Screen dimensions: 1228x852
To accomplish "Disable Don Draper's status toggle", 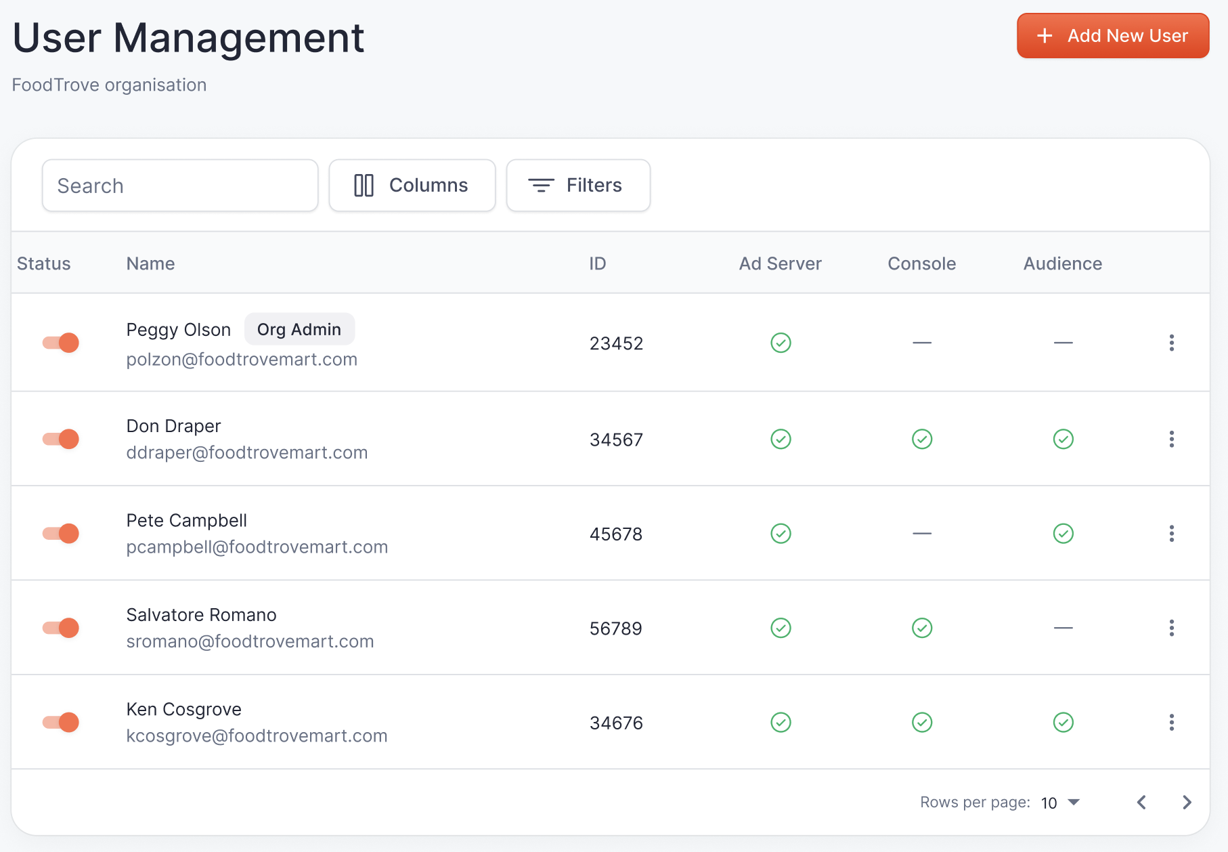I will pyautogui.click(x=61, y=439).
